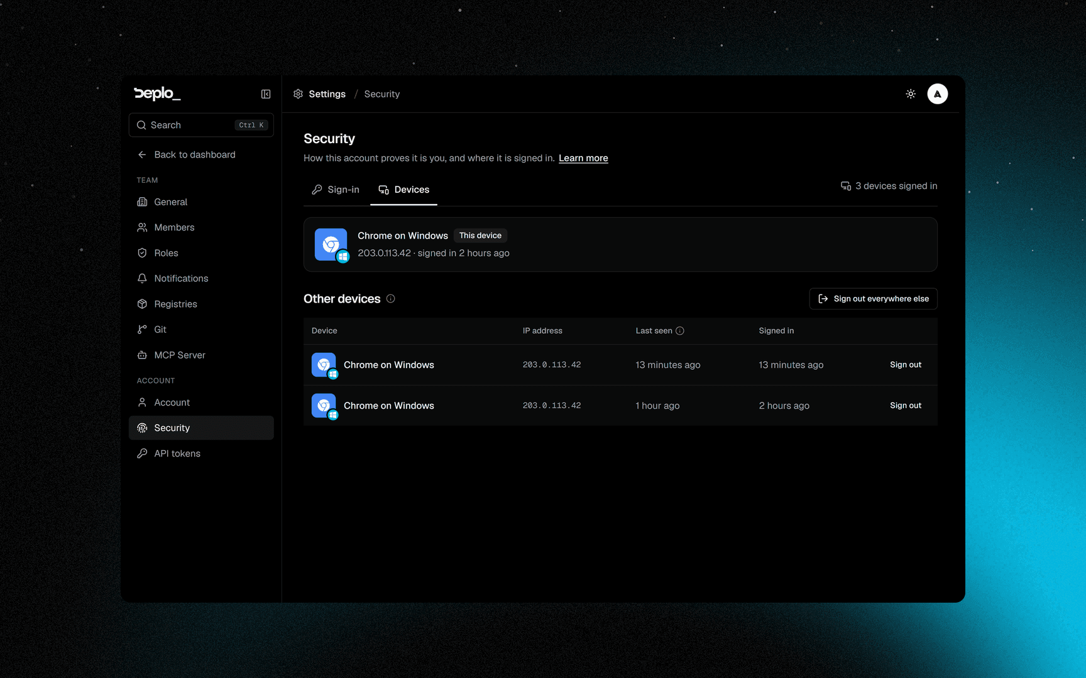The height and width of the screenshot is (678, 1086).
Task: Click the back arrow icon beside Back to dashboard
Action: [142, 155]
